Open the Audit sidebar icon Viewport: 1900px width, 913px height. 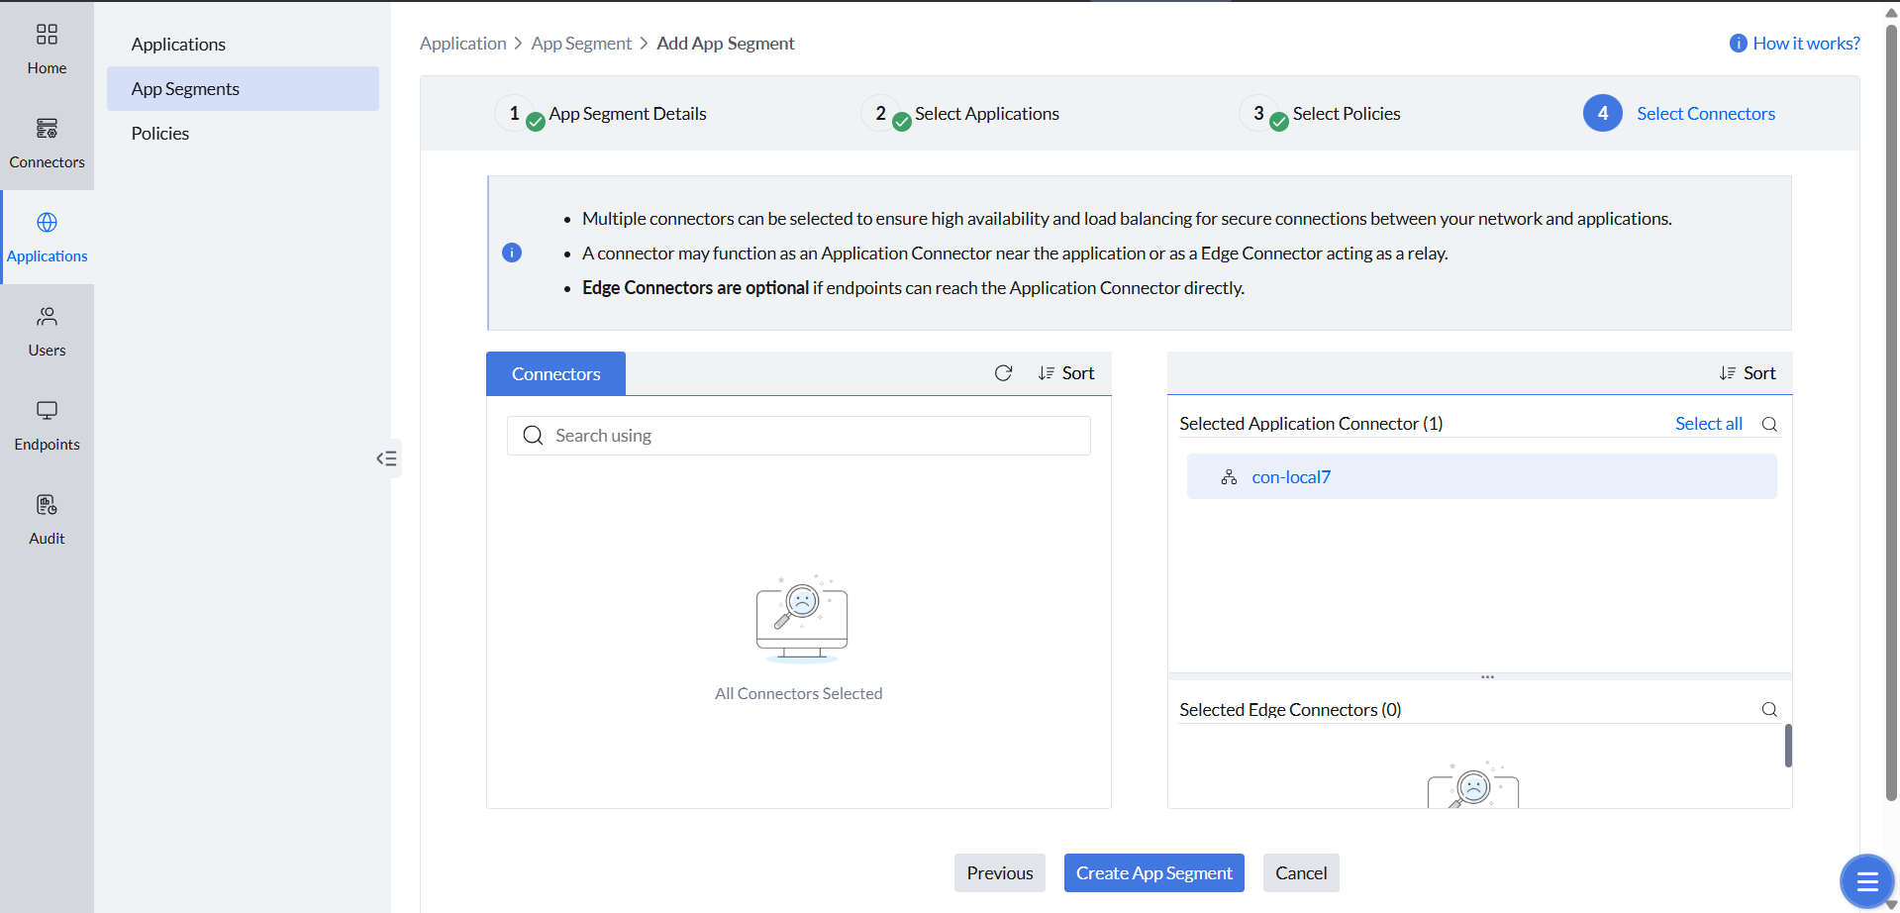[47, 505]
